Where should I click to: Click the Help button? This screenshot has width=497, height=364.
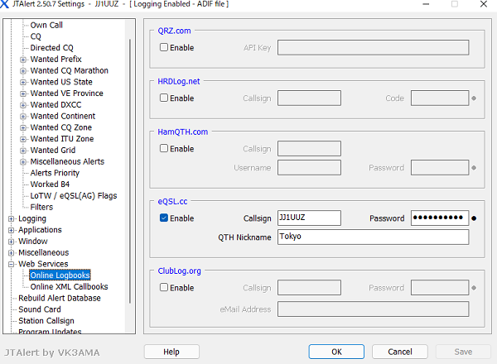171,352
